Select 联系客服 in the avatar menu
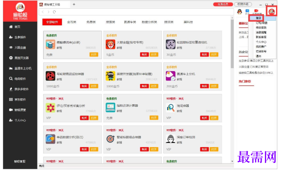The height and width of the screenshot is (170, 284). tap(261, 37)
